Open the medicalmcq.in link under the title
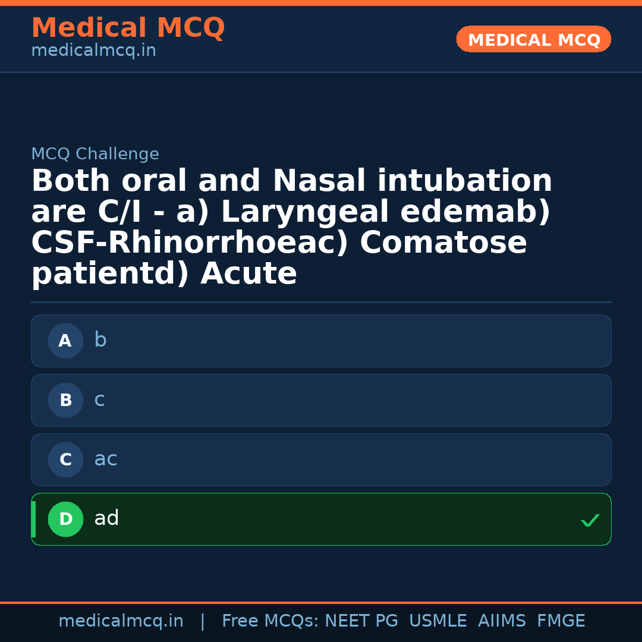The height and width of the screenshot is (642, 642). 93,51
